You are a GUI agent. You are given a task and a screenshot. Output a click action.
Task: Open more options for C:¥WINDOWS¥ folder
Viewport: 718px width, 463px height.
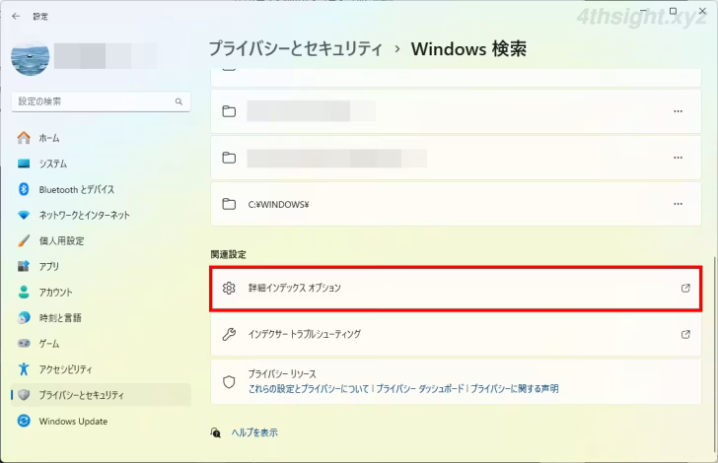click(x=679, y=204)
